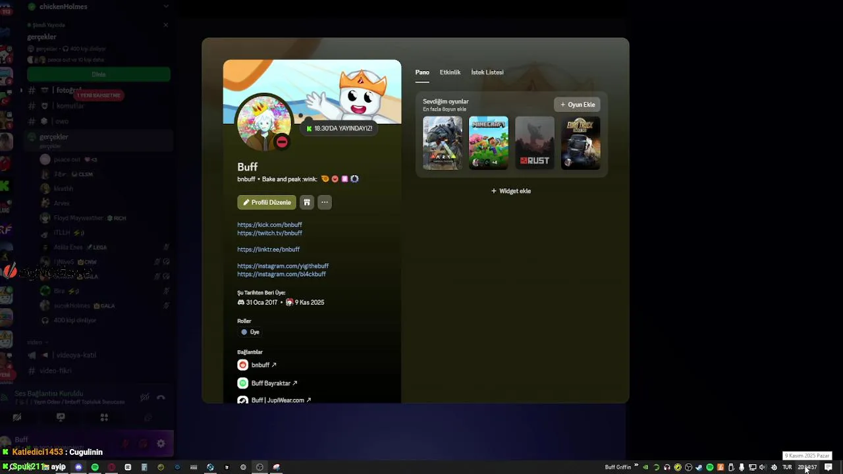Click the volume speaker tray icon
The image size is (843, 474).
point(763,467)
